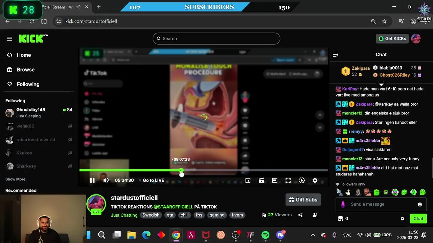The image size is (433, 243).
Task: Jump back with Go to LIVE
Action: pyautogui.click(x=152, y=180)
